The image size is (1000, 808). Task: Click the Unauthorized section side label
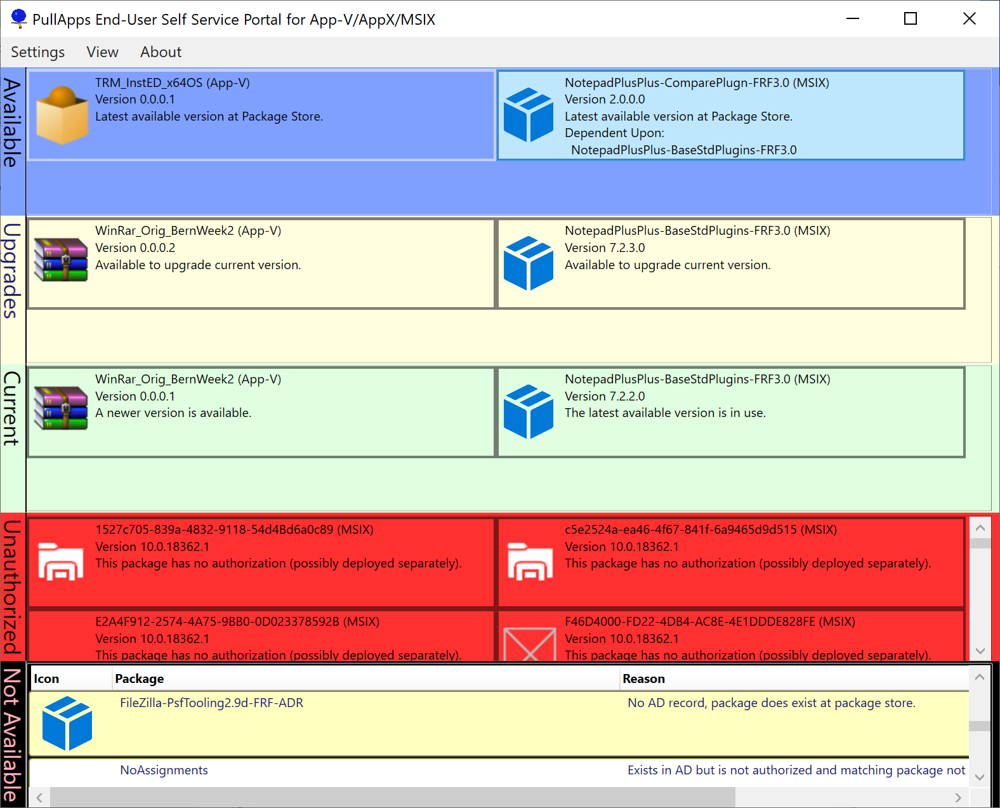[x=12, y=586]
